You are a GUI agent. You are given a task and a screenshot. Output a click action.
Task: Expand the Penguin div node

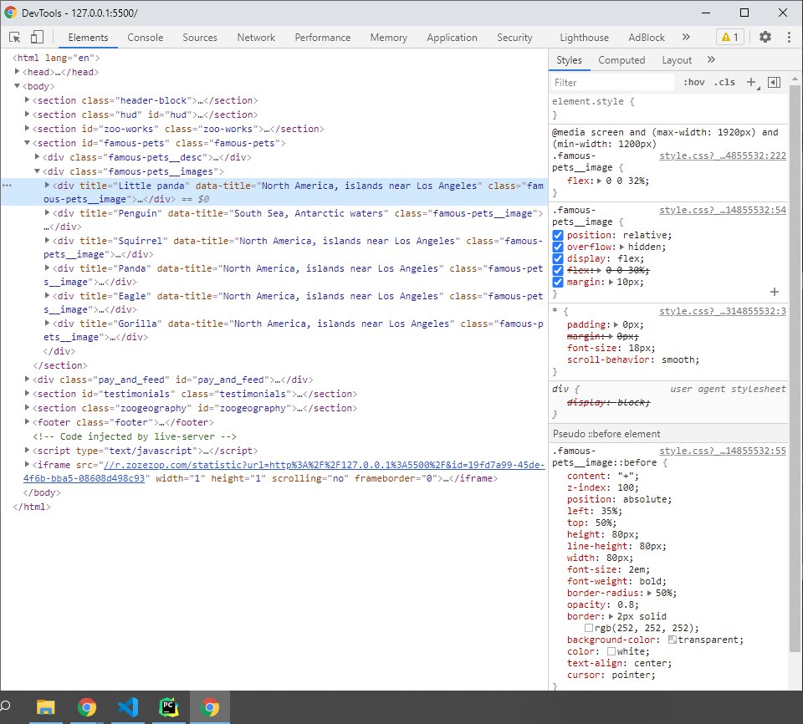47,212
